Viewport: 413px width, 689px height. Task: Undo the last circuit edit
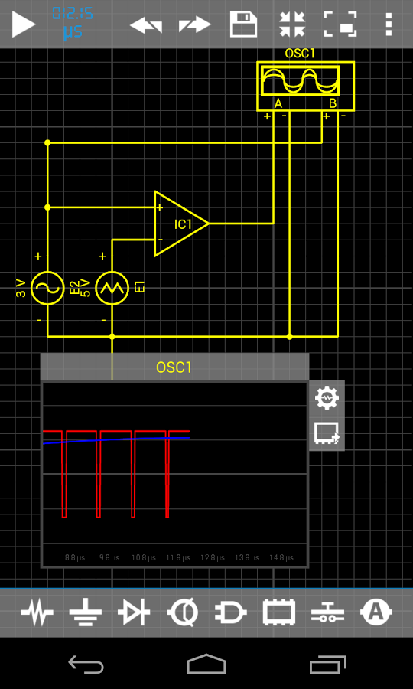point(146,24)
